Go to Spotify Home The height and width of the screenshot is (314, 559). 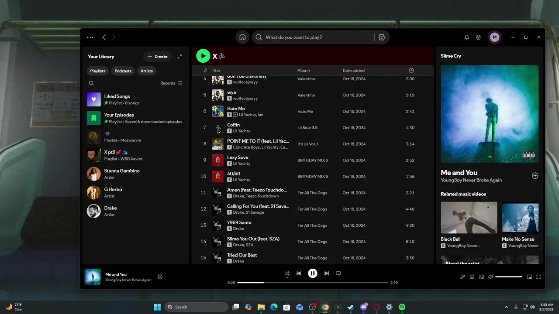pos(242,37)
